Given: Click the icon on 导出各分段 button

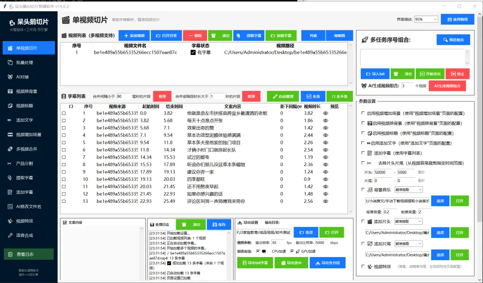Looking at the screenshot, I should point(318,263).
